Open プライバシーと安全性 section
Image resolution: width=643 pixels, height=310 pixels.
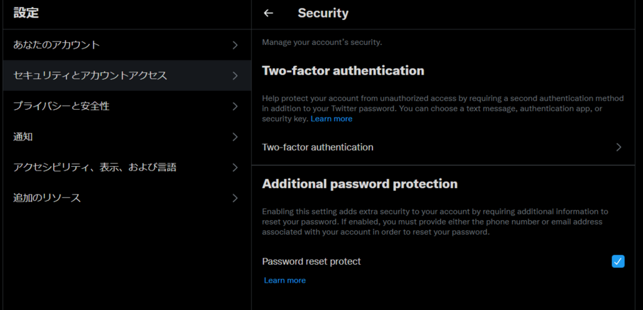point(61,106)
